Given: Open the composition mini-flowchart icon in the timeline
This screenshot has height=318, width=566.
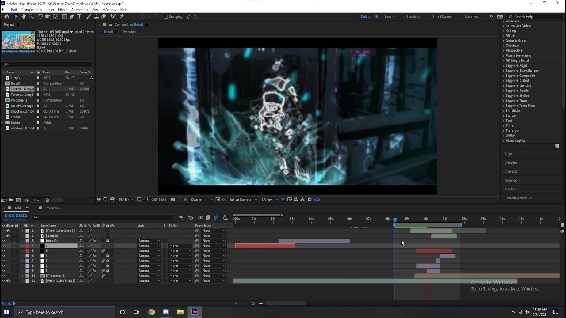Looking at the screenshot, I should tap(181, 217).
